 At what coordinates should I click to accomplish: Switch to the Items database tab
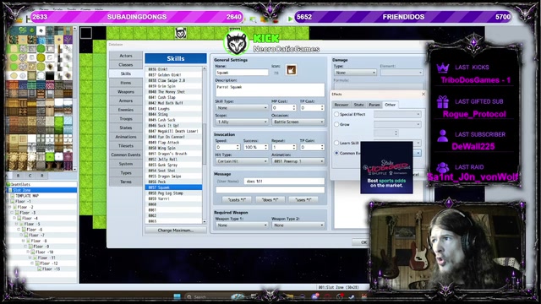click(126, 83)
